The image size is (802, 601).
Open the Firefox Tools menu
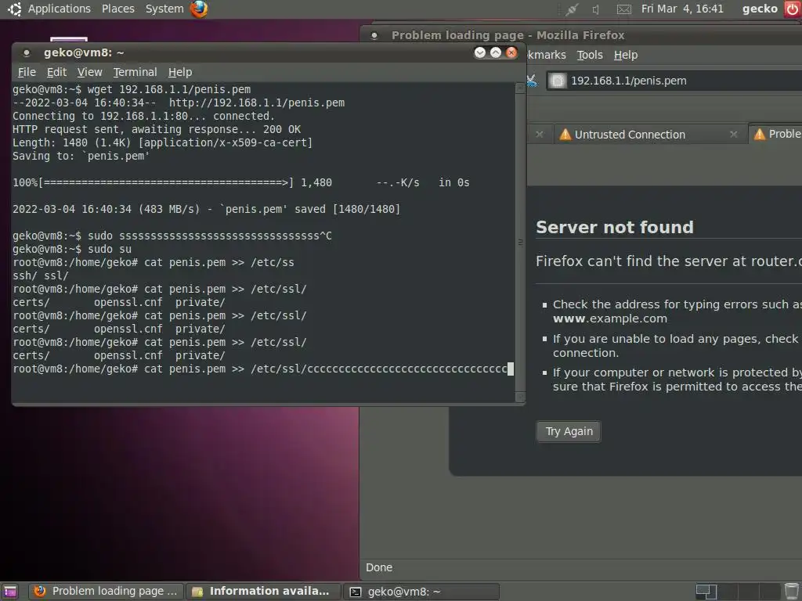[x=590, y=55]
